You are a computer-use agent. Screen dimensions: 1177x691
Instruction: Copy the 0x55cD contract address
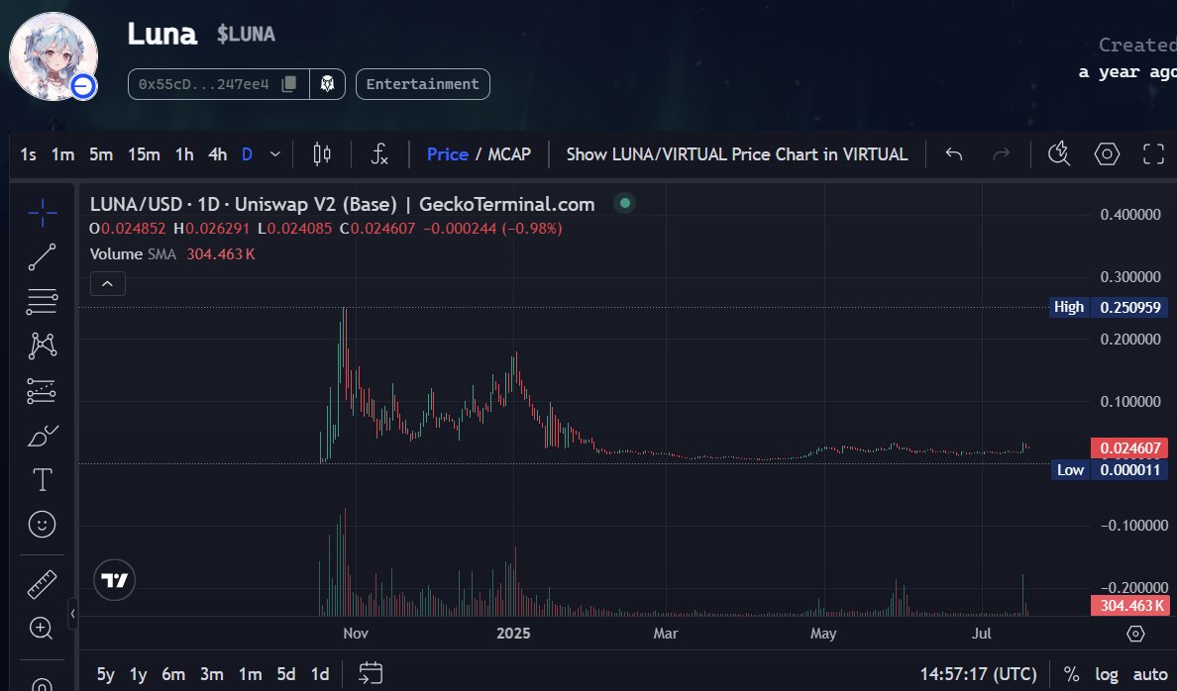(x=289, y=84)
